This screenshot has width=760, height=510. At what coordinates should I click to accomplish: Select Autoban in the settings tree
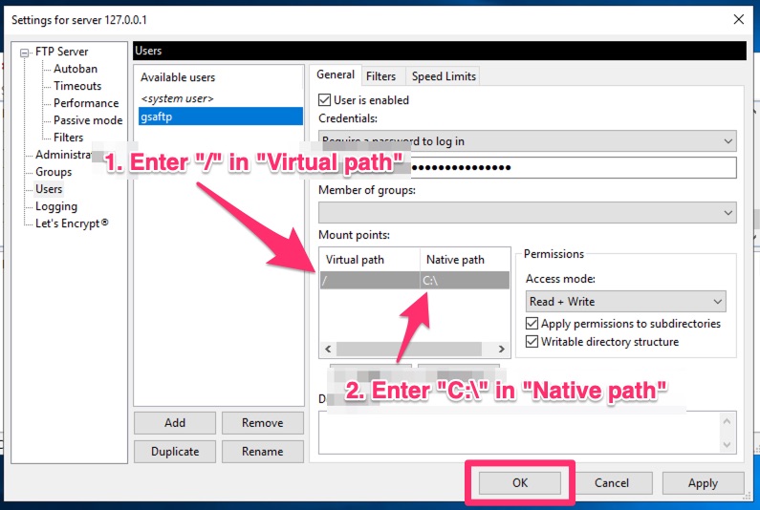coord(75,69)
